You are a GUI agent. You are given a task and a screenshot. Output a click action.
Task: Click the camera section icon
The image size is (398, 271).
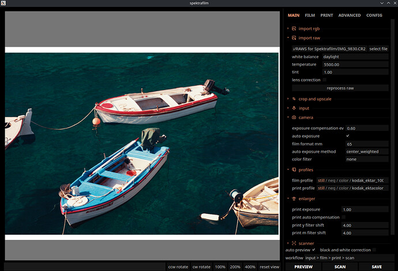coord(294,117)
